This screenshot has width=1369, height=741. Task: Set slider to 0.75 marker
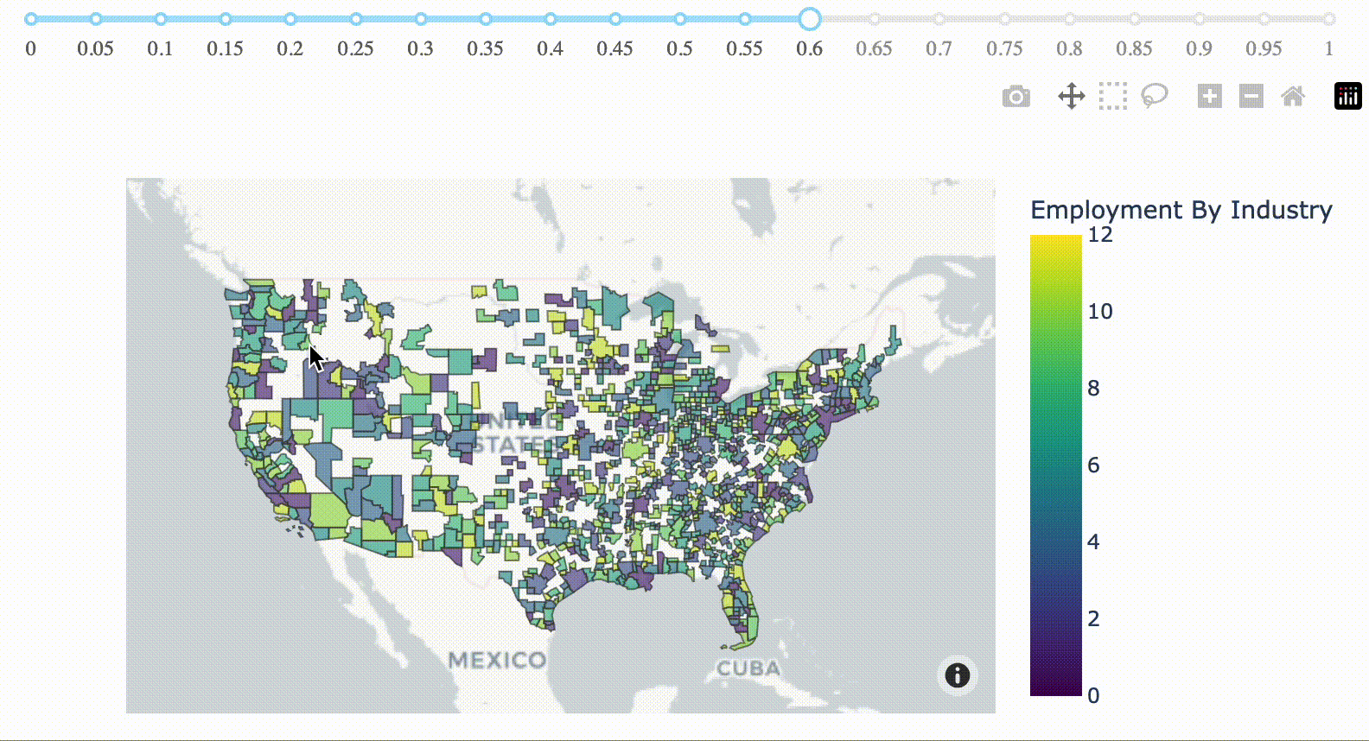tap(1005, 19)
